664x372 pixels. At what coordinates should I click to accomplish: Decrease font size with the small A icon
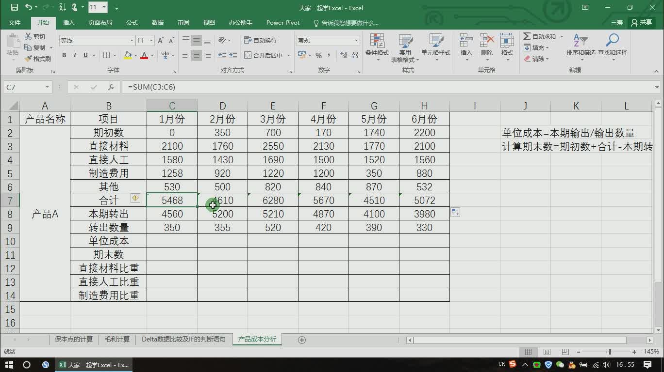point(172,41)
